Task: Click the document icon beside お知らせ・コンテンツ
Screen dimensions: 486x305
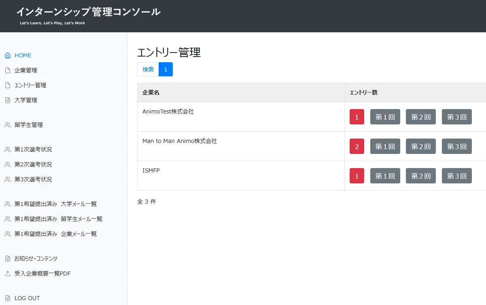Action: [x=7, y=259]
